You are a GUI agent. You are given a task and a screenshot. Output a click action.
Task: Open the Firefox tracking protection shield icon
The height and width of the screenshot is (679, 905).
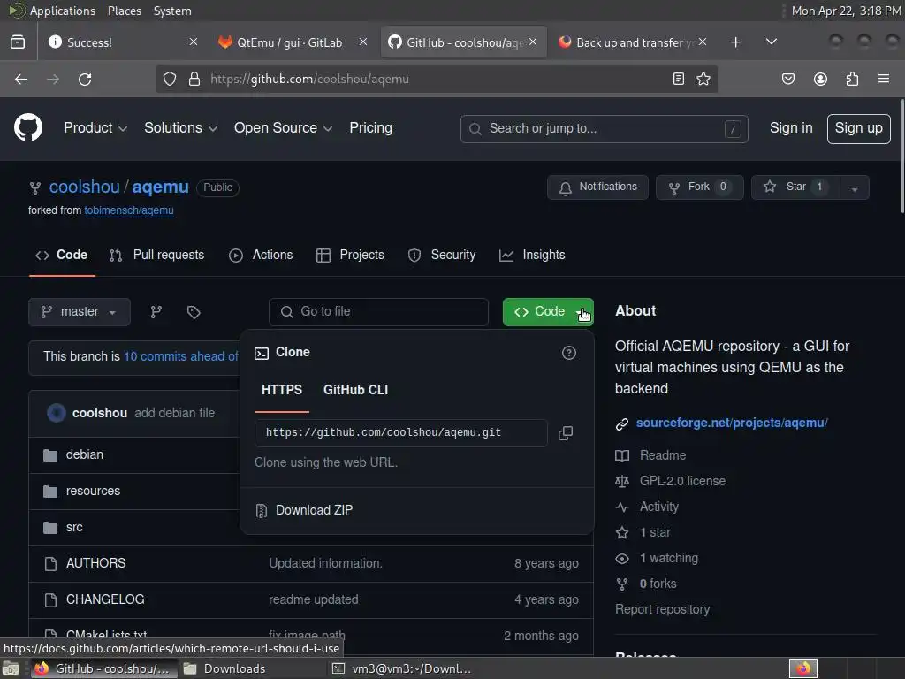(x=169, y=79)
